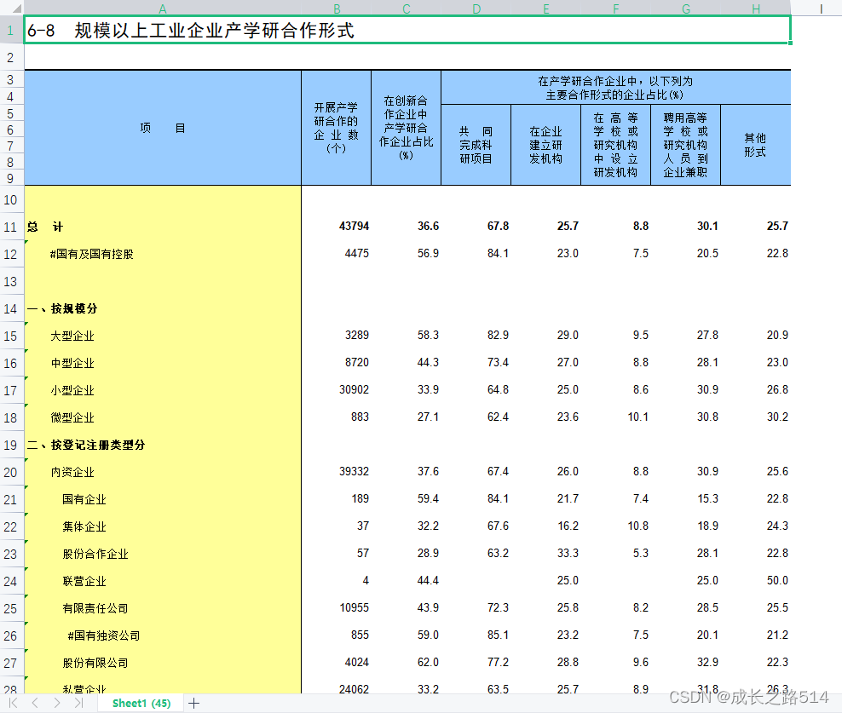Select cell with value 43794
The height and width of the screenshot is (713, 842).
click(336, 227)
